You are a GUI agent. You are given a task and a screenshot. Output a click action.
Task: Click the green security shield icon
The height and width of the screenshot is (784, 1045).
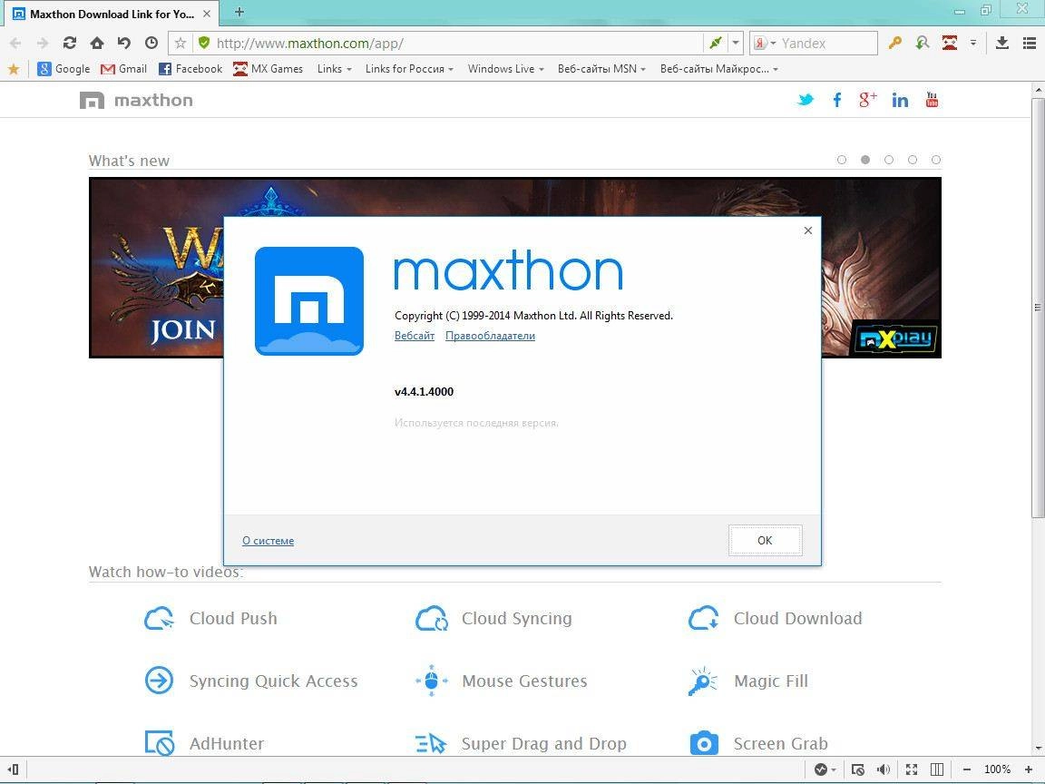(204, 44)
